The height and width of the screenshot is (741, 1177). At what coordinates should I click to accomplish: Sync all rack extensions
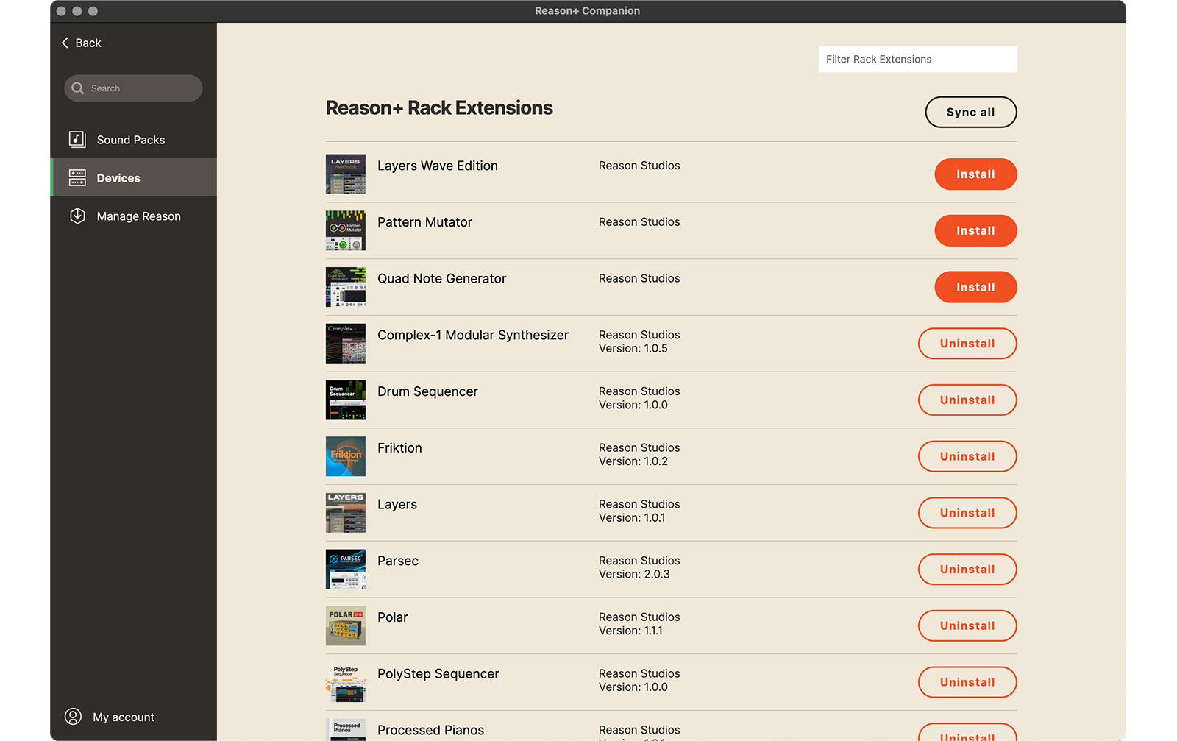click(x=970, y=112)
